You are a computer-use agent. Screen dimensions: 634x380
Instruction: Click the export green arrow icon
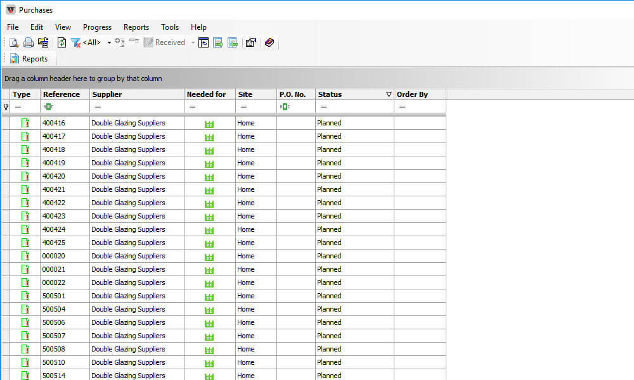pos(218,42)
